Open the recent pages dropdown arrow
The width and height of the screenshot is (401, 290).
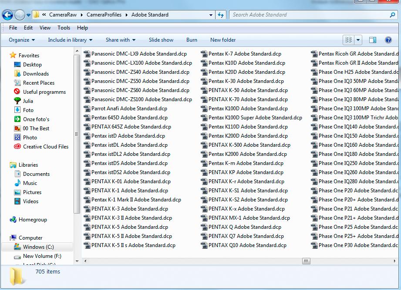tap(28, 15)
